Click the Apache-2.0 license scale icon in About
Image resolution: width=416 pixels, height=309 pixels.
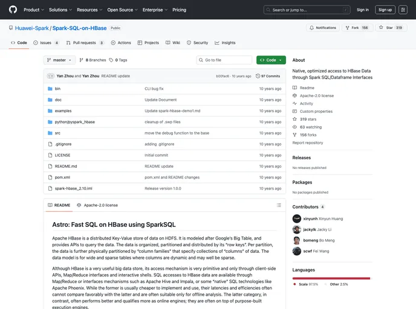(294, 95)
